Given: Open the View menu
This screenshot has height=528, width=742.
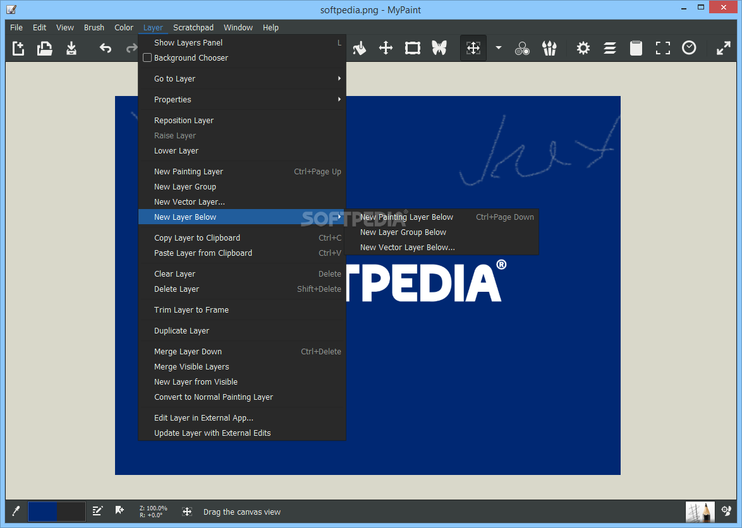Looking at the screenshot, I should [65, 27].
